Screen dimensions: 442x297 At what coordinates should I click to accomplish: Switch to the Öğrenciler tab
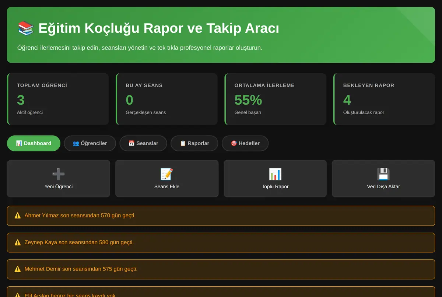click(x=90, y=143)
